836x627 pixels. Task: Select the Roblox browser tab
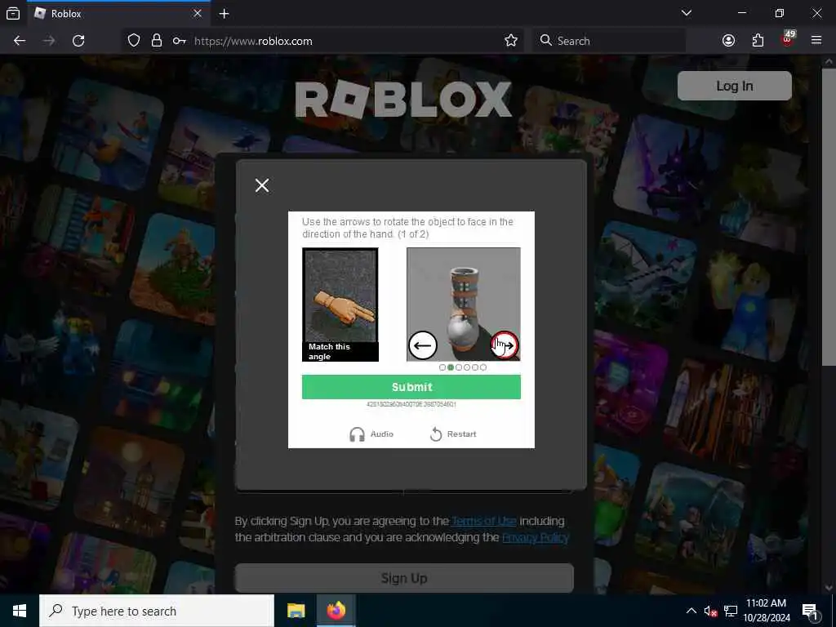pyautogui.click(x=118, y=13)
